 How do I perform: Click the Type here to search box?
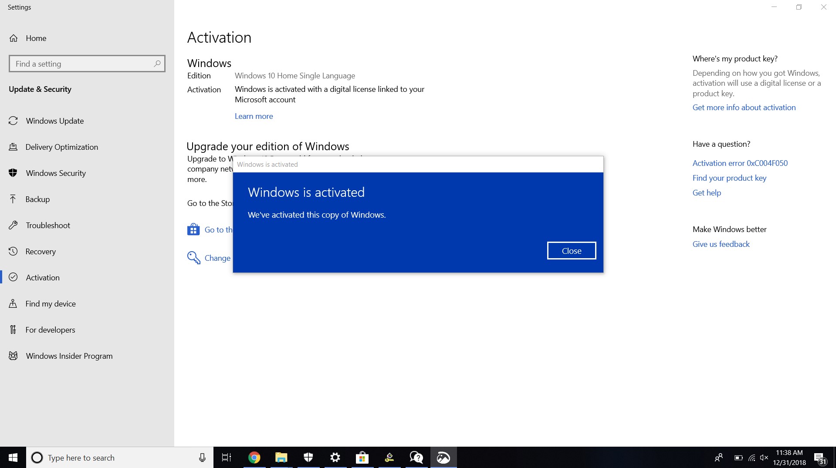point(120,458)
